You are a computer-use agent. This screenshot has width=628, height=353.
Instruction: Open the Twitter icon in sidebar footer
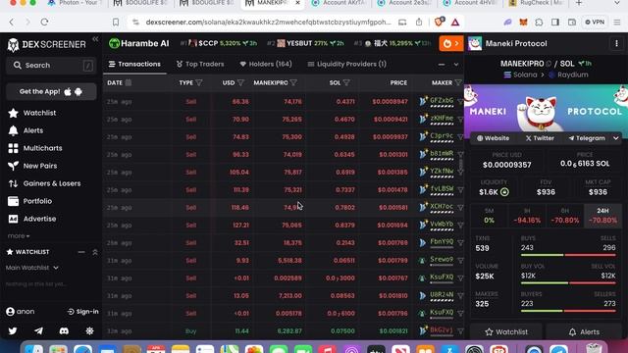click(x=13, y=331)
